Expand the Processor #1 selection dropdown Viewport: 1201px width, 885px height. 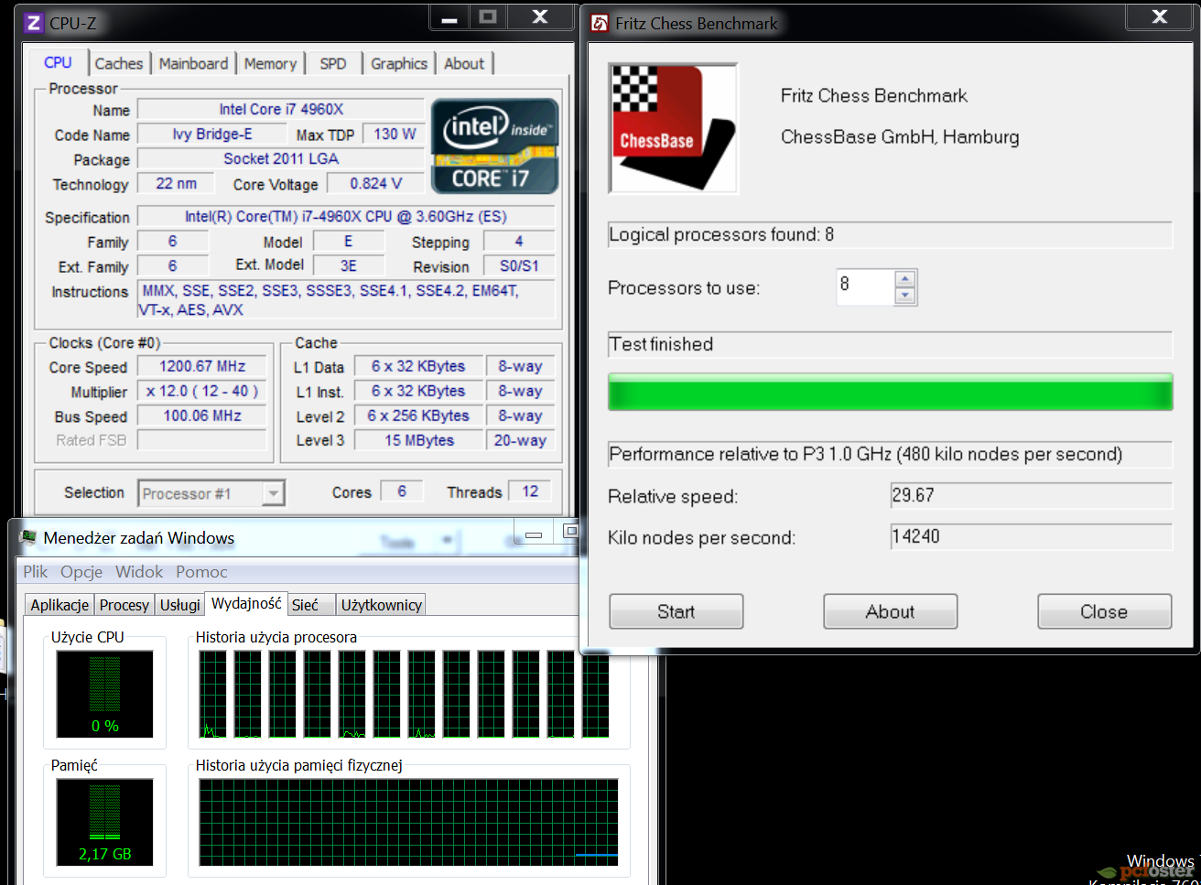point(273,493)
